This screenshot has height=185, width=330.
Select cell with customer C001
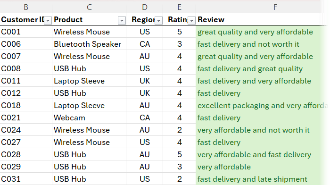[26, 32]
